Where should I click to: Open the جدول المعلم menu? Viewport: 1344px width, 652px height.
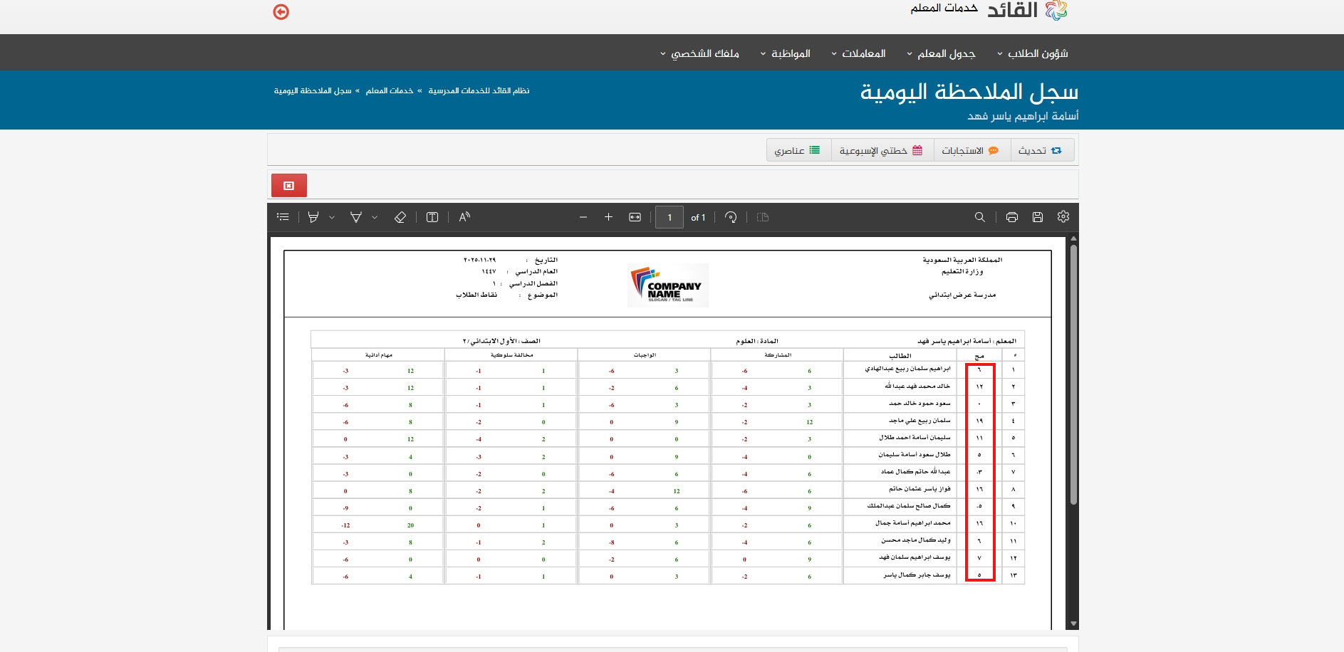click(x=941, y=53)
